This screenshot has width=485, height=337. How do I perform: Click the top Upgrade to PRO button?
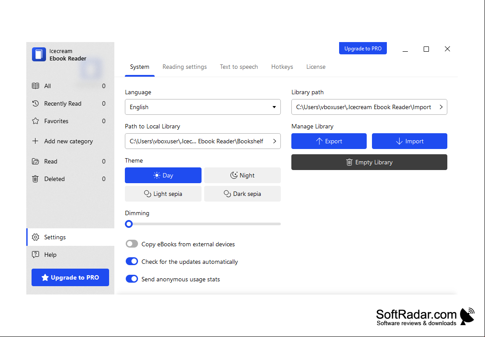tap(363, 48)
